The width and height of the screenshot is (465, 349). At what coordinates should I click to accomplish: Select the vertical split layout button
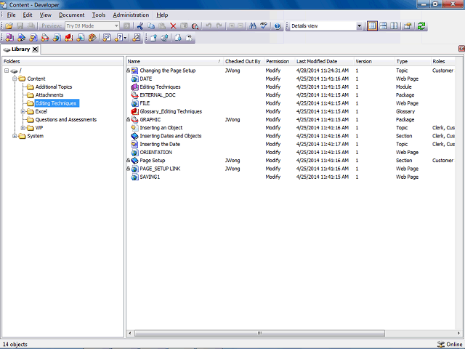click(x=394, y=26)
